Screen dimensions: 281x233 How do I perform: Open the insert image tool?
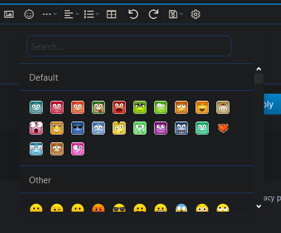pyautogui.click(x=9, y=14)
